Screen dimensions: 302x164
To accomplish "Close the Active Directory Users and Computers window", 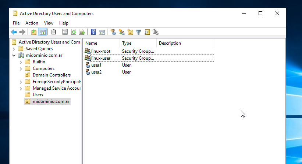I will coord(277,13).
